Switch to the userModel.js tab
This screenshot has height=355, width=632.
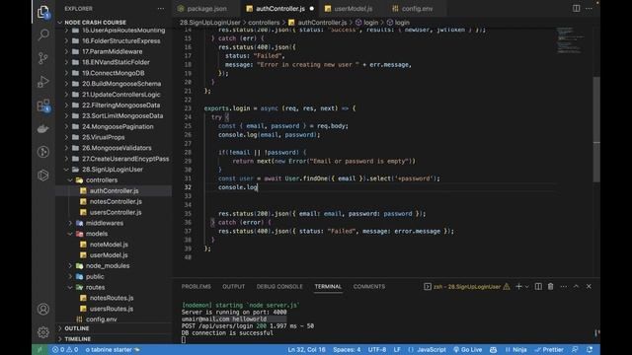point(354,9)
